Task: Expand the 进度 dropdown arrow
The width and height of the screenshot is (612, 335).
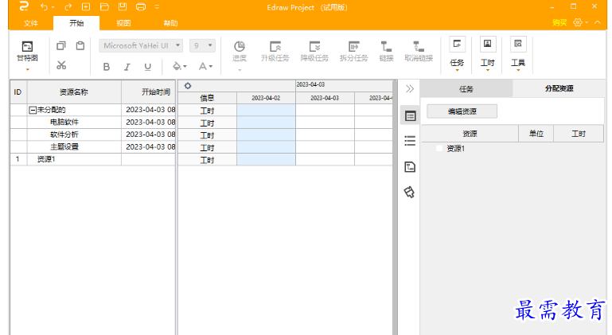Action: [240, 70]
